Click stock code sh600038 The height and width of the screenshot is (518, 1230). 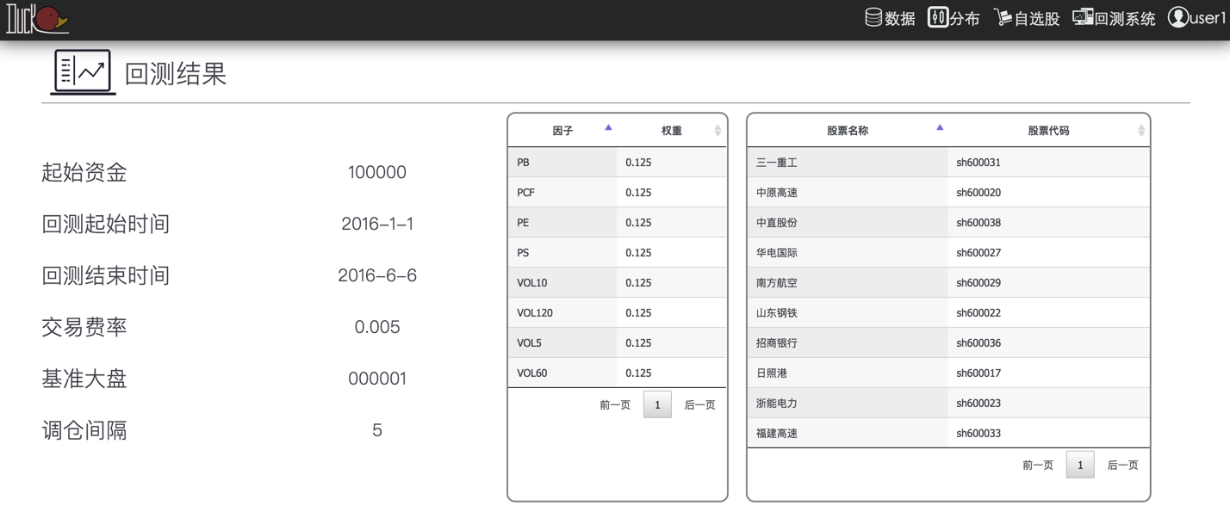tap(978, 222)
